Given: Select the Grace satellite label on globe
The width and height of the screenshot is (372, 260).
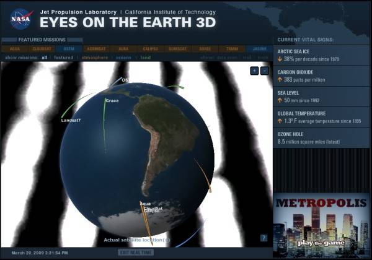Looking at the screenshot, I should click(112, 101).
